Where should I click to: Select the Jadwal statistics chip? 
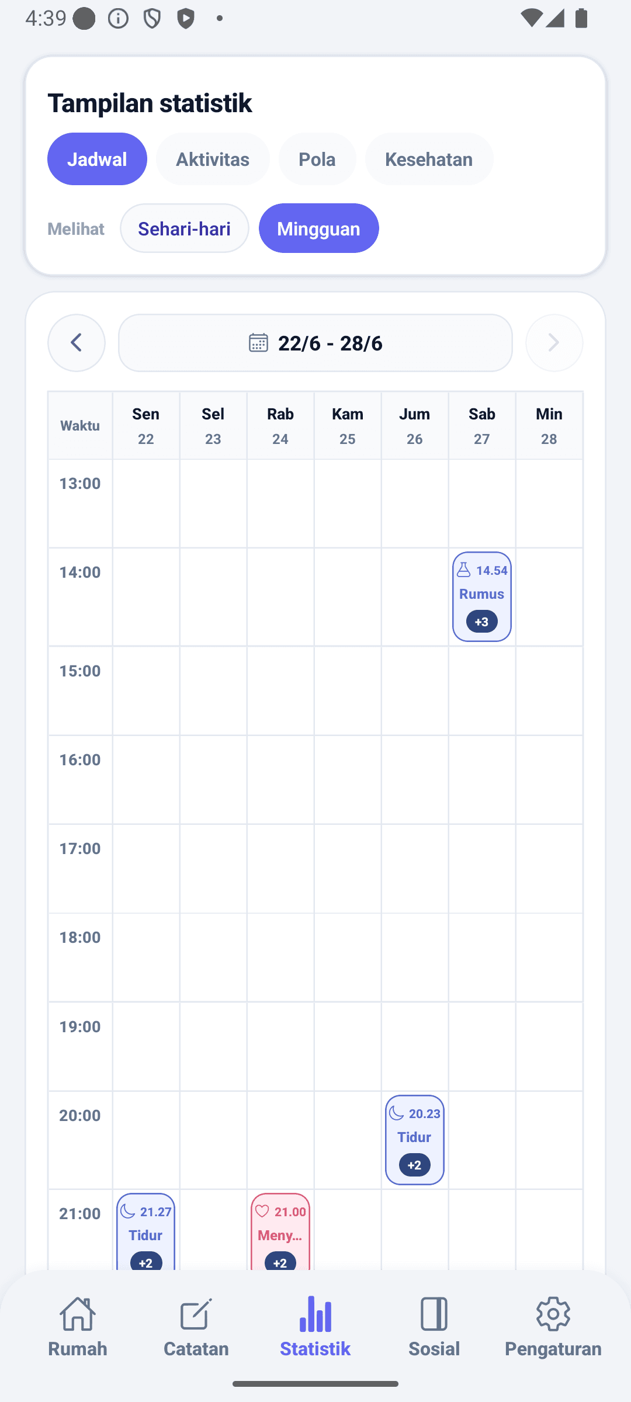click(97, 159)
